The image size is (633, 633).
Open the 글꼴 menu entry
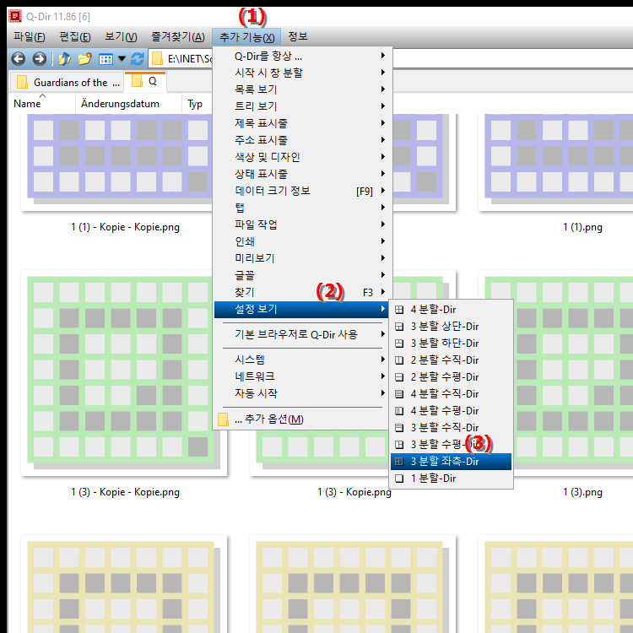click(301, 275)
